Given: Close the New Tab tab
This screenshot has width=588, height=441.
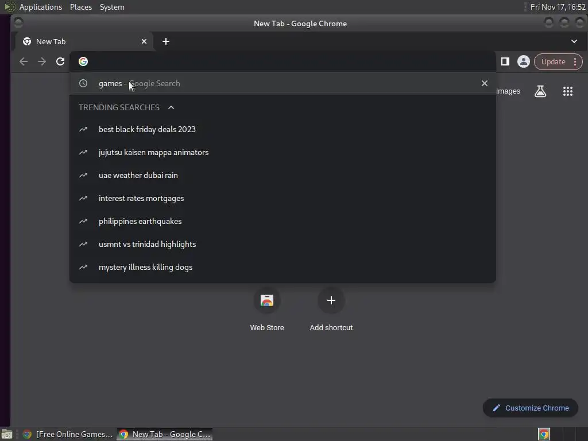Looking at the screenshot, I should coord(144,41).
